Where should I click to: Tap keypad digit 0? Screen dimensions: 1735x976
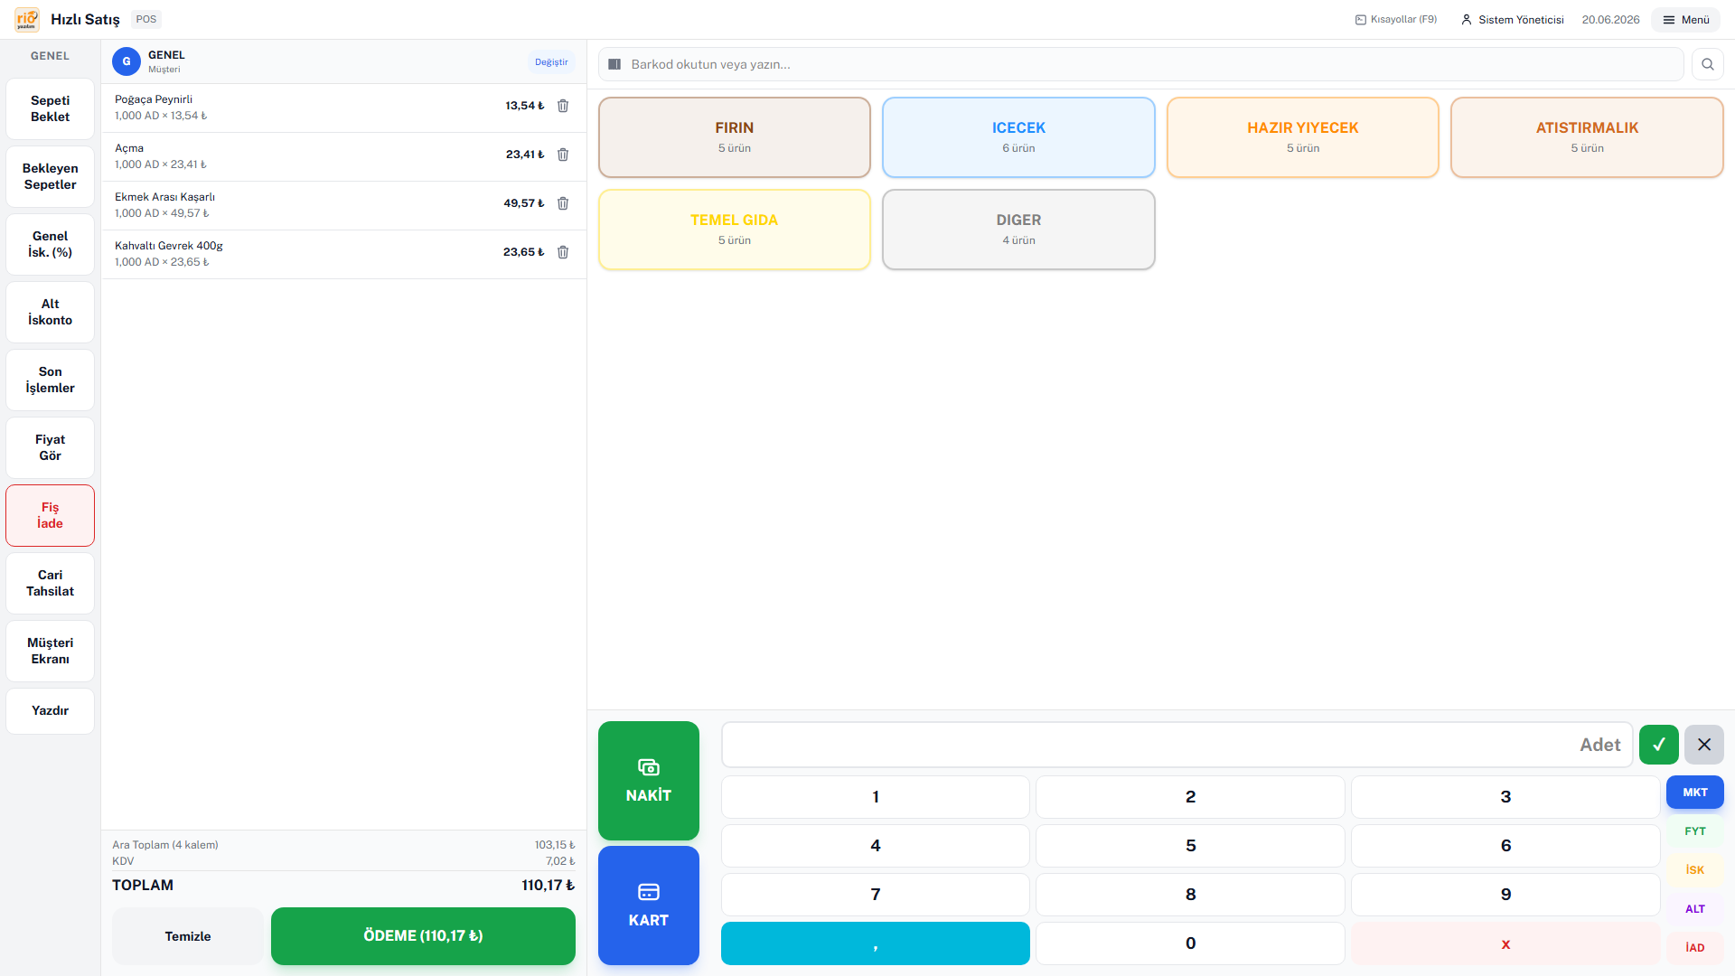point(1190,943)
